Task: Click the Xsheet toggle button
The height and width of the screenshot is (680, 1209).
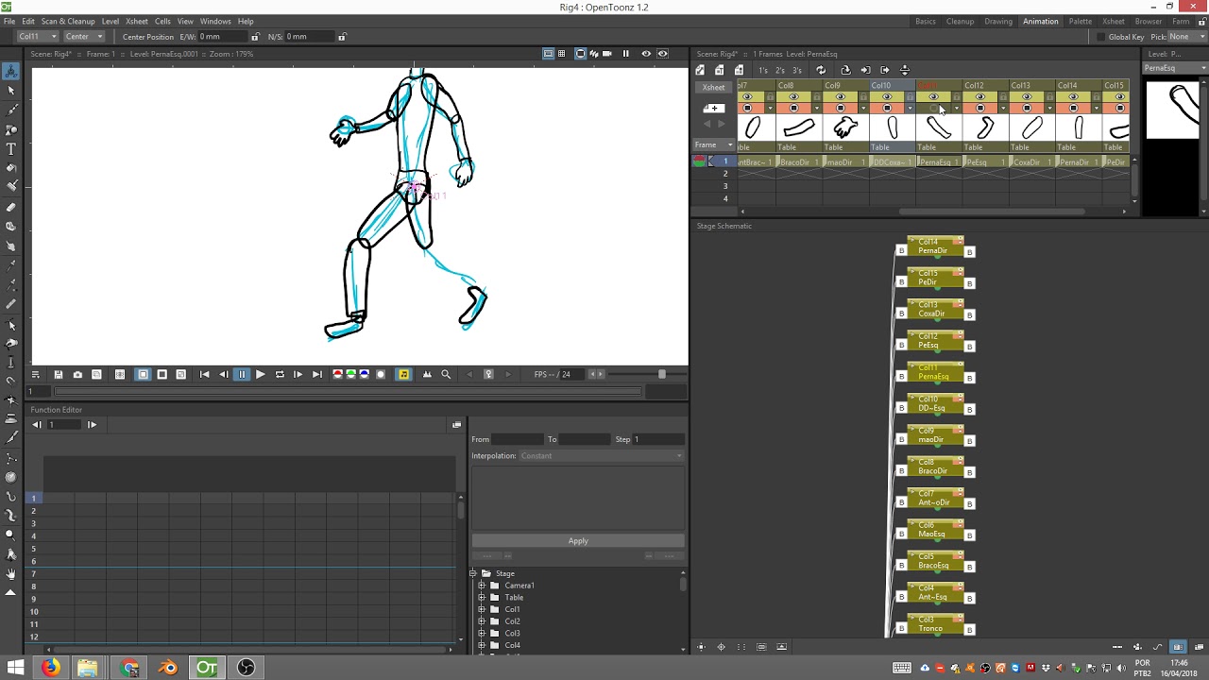Action: coord(713,88)
